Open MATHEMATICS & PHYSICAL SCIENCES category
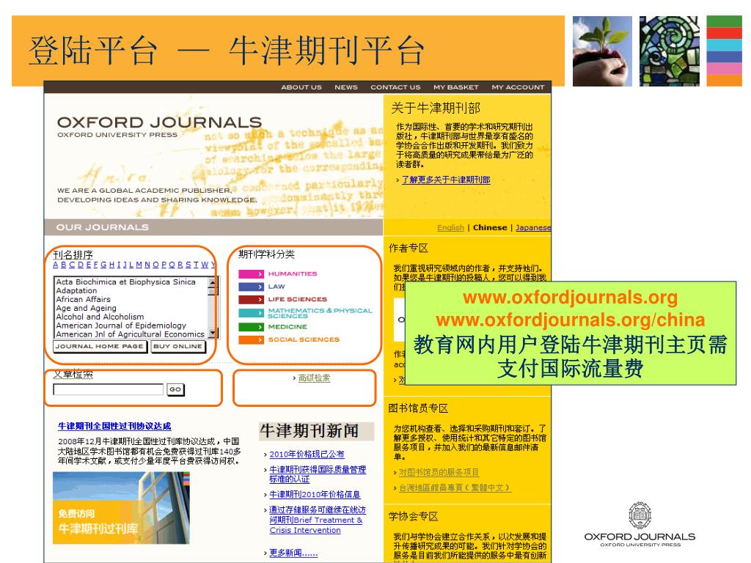The width and height of the screenshot is (751, 563). coord(320,313)
